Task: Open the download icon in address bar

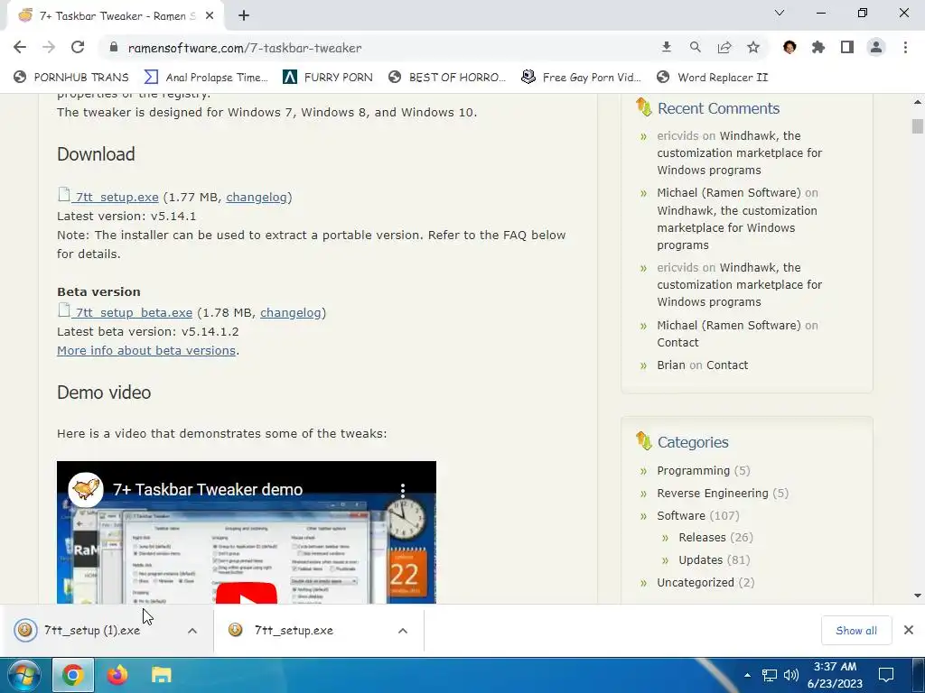Action: coord(666,47)
